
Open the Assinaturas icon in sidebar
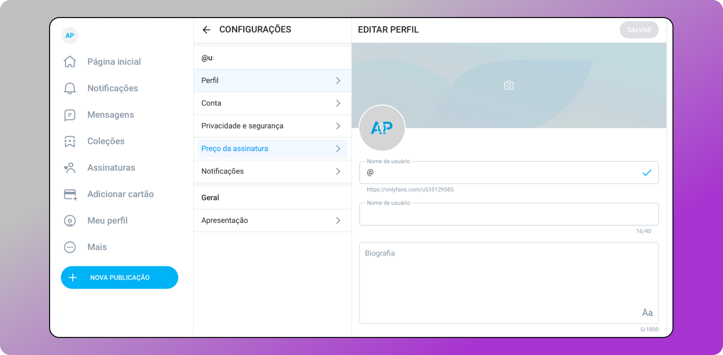tap(70, 168)
